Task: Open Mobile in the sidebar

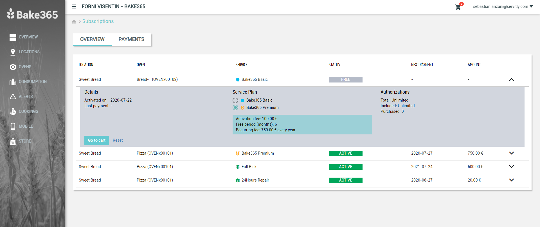Action: coord(26,126)
